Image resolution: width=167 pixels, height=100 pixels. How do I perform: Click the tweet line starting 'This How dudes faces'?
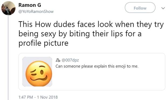tap(91, 25)
